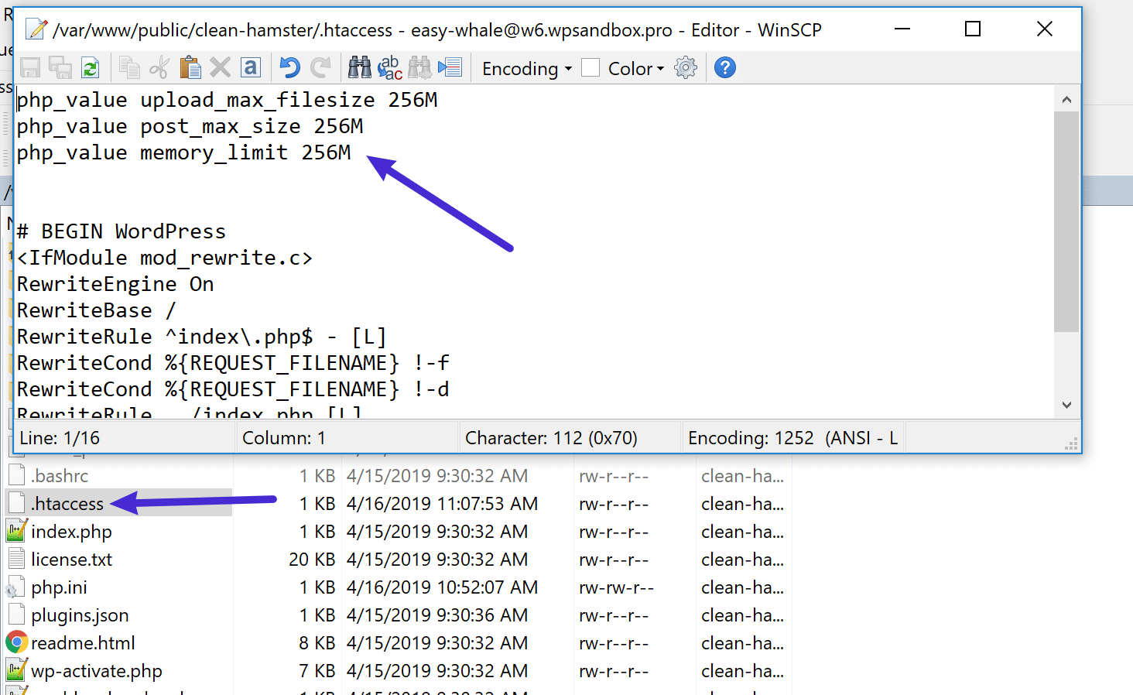The width and height of the screenshot is (1133, 695).
Task: Reload the file from the server
Action: (91, 67)
